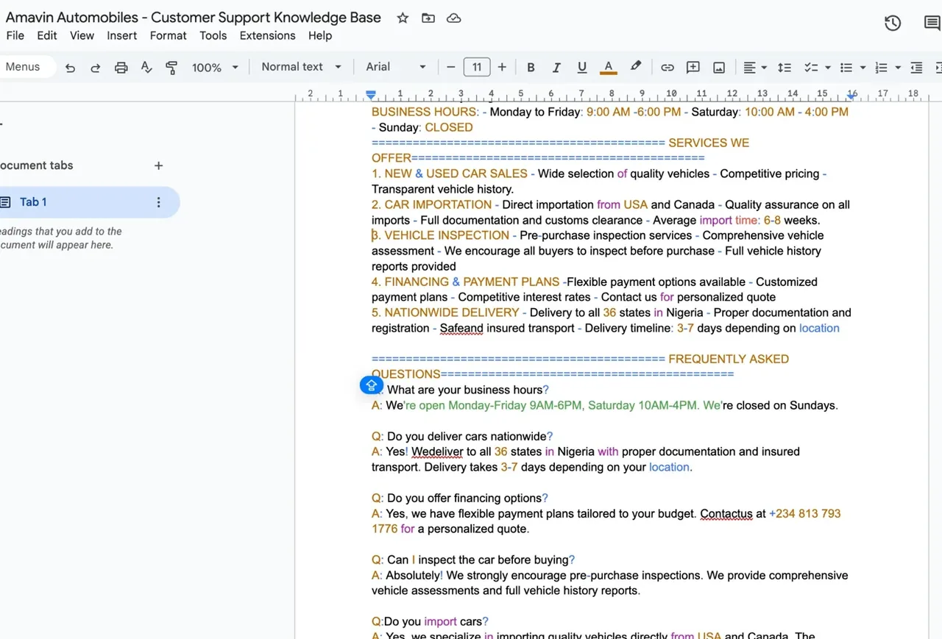The image size is (942, 639).
Task: Open the Tools menu
Action: pos(213,35)
